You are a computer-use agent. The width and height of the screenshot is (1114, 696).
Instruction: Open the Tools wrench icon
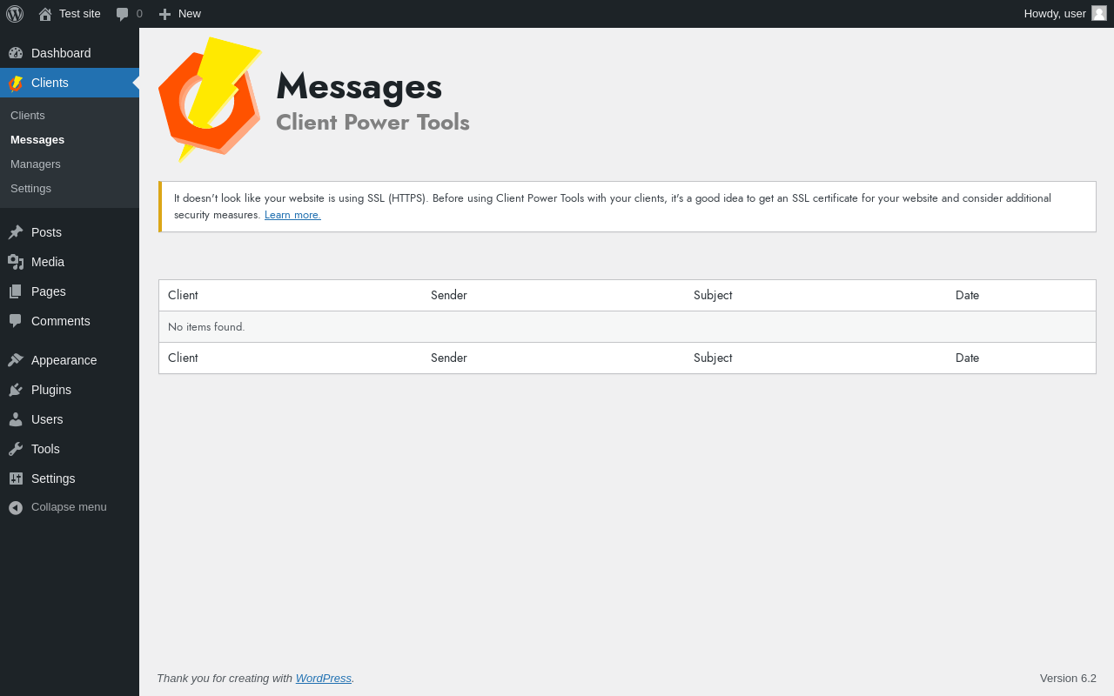tap(16, 449)
